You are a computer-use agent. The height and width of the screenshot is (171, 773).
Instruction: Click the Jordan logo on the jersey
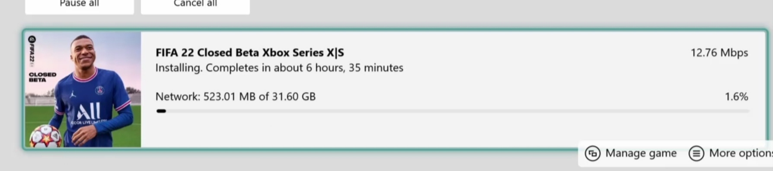click(73, 94)
